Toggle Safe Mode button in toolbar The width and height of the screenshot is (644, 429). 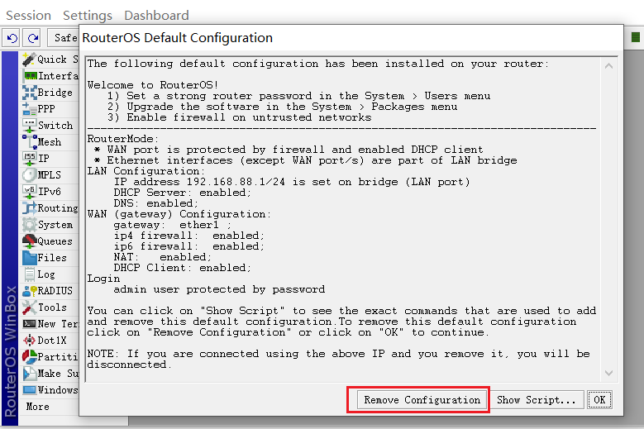pyautogui.click(x=64, y=37)
